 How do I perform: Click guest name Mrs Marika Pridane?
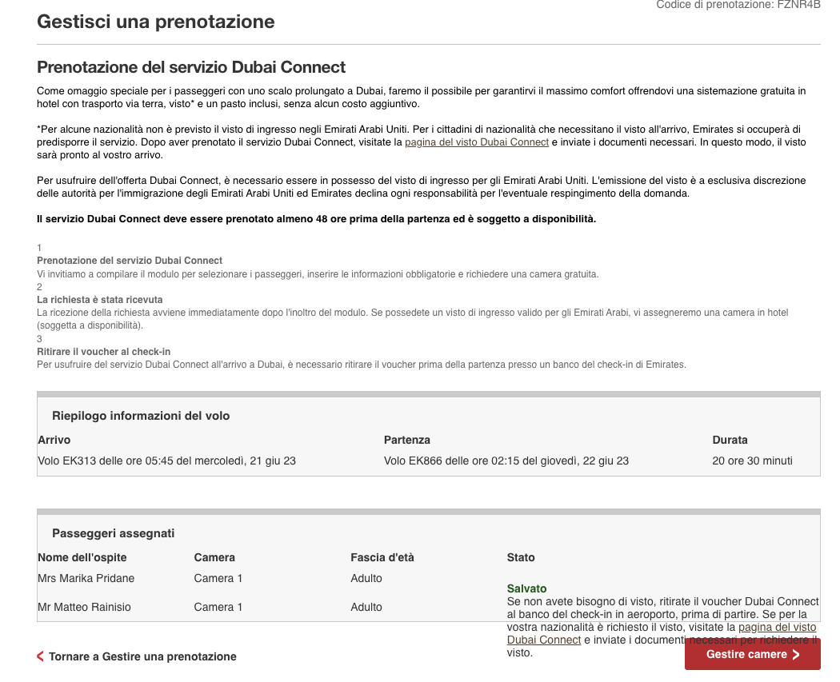[x=86, y=578]
